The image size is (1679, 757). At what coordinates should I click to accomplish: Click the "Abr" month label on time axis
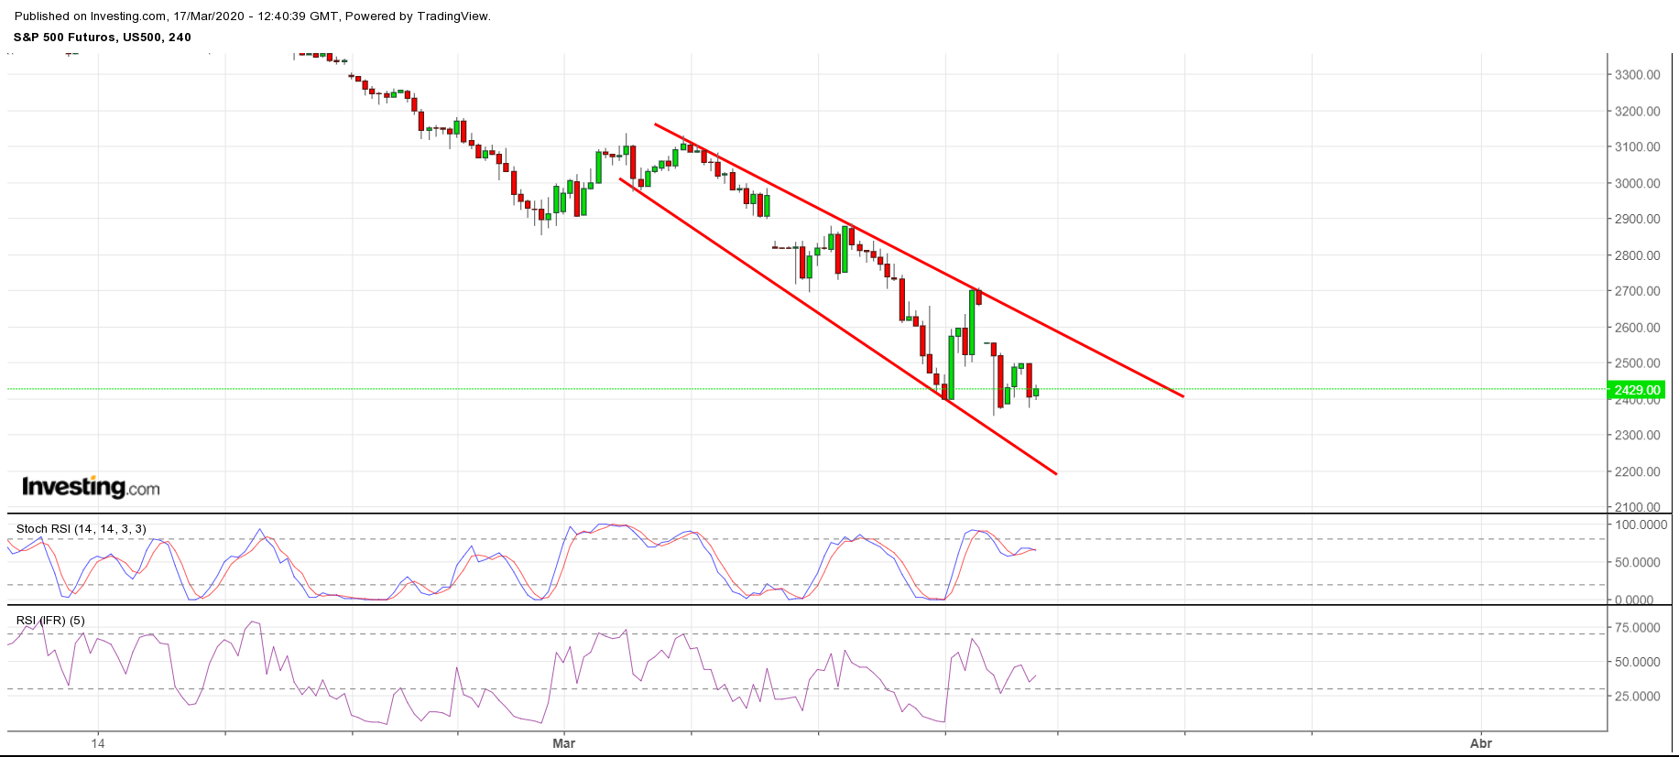point(1481,743)
